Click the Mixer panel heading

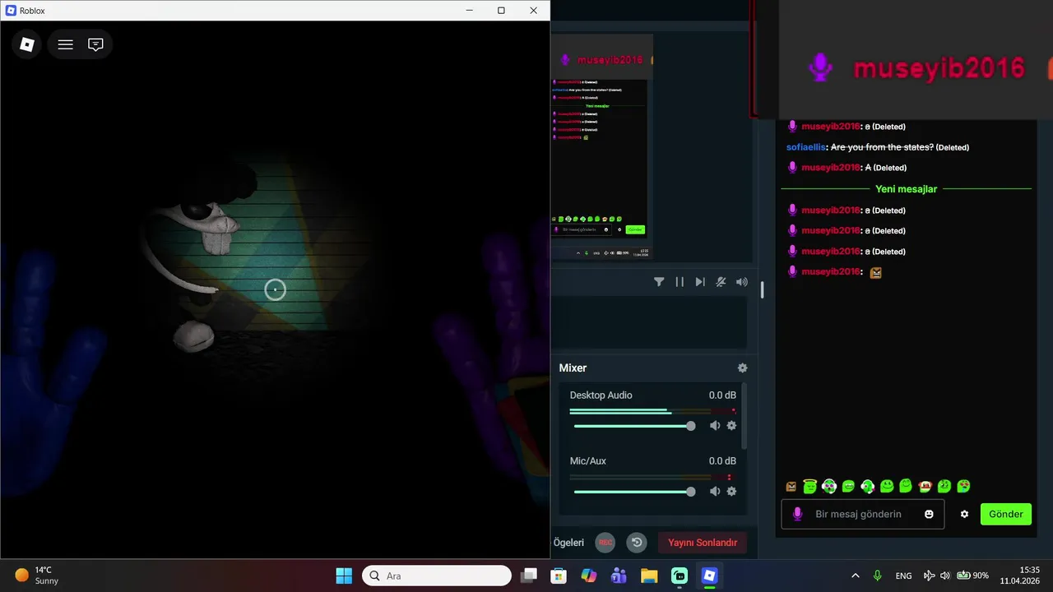(573, 368)
